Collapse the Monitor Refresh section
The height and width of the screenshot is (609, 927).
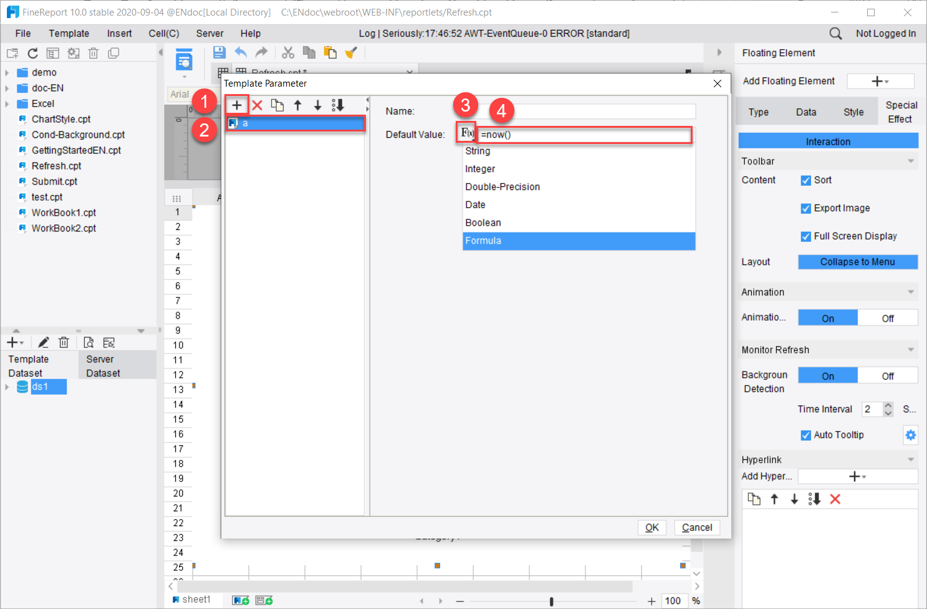point(911,349)
